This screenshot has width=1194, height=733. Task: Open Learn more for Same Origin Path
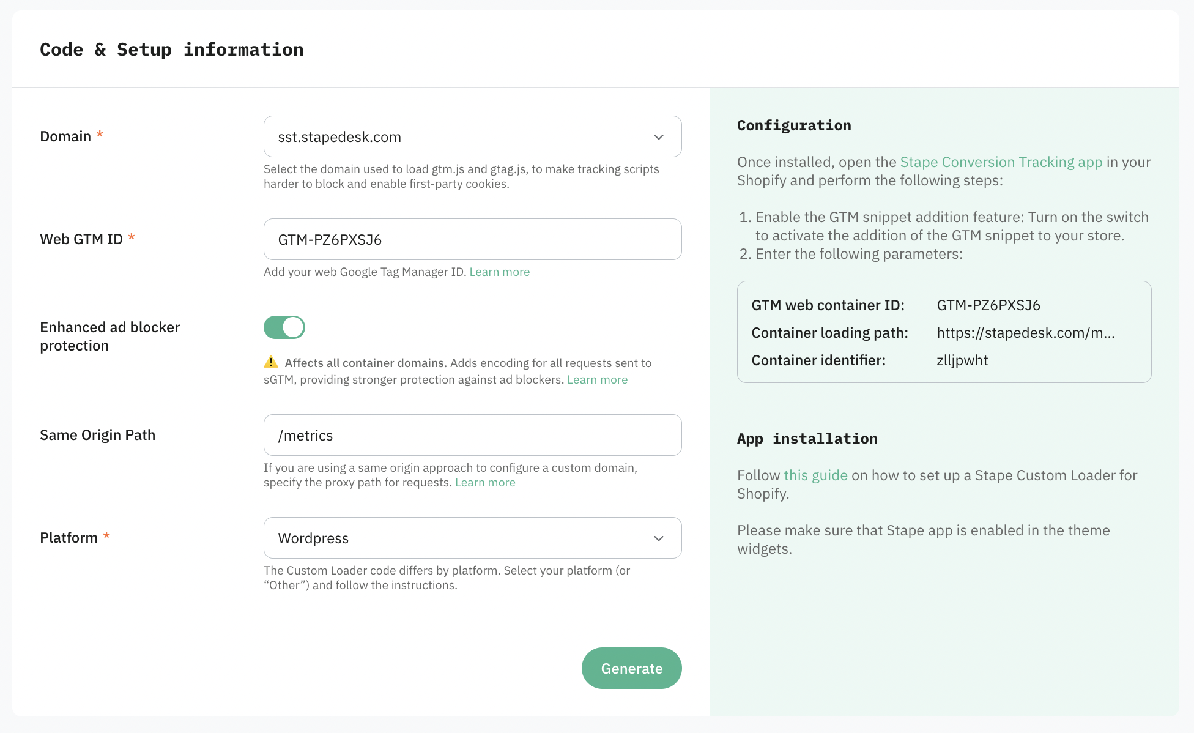(485, 482)
